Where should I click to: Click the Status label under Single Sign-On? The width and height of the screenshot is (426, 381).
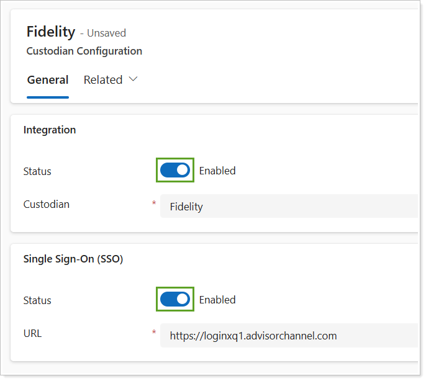click(37, 300)
